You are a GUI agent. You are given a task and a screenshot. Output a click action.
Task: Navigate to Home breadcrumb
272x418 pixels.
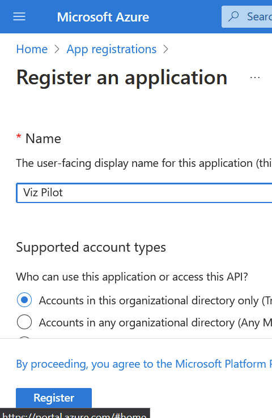coord(32,49)
